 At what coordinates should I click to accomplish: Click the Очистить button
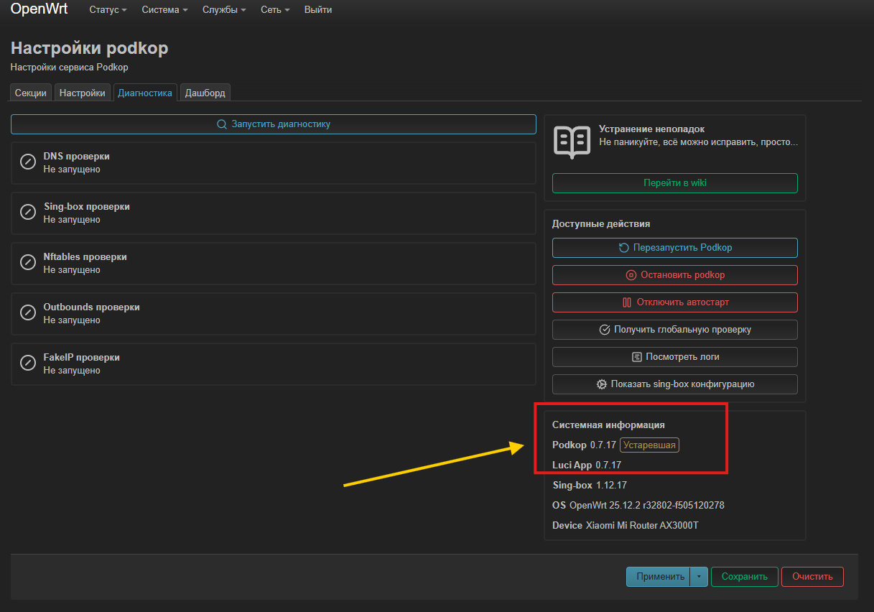pyautogui.click(x=812, y=577)
